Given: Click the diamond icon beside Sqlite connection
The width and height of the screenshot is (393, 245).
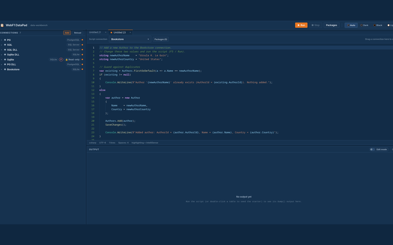Looking at the screenshot, I should click(x=5, y=59).
